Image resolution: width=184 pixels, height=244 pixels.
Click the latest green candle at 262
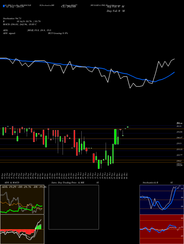point(128,127)
